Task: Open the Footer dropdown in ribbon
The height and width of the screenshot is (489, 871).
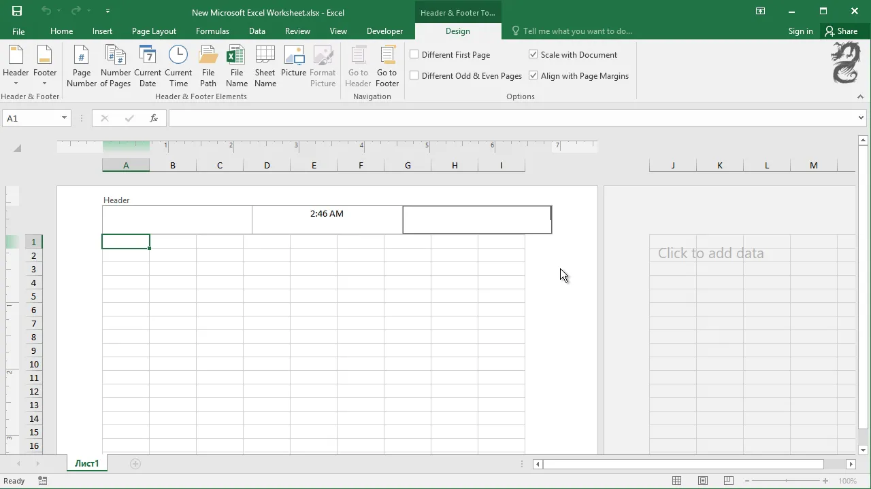Action: click(45, 67)
